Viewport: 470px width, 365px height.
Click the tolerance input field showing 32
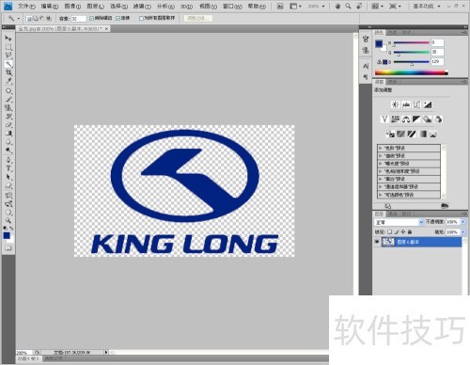point(79,19)
